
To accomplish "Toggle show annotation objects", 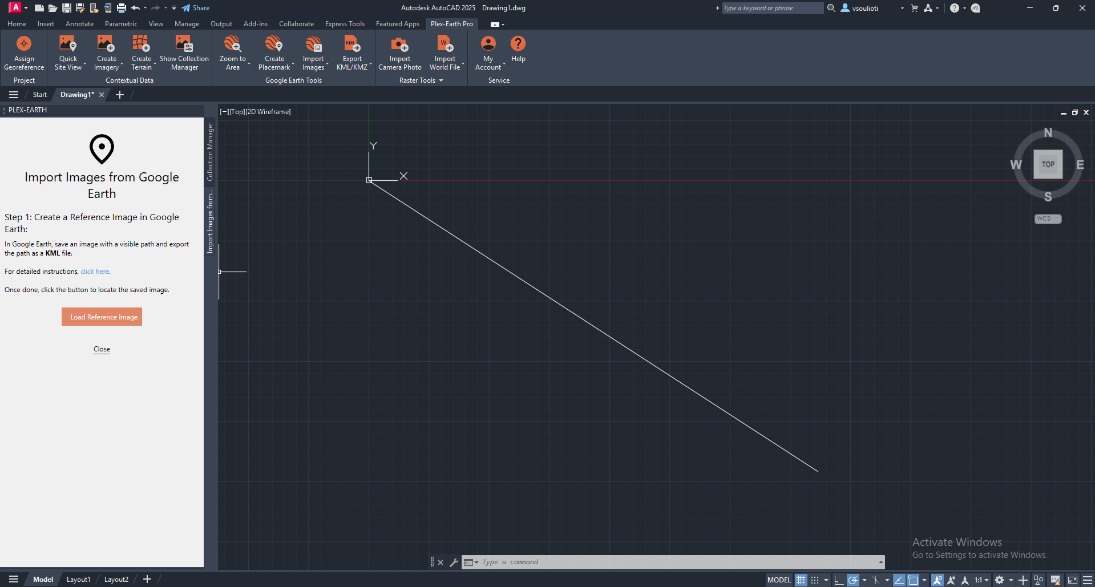I will coord(938,580).
